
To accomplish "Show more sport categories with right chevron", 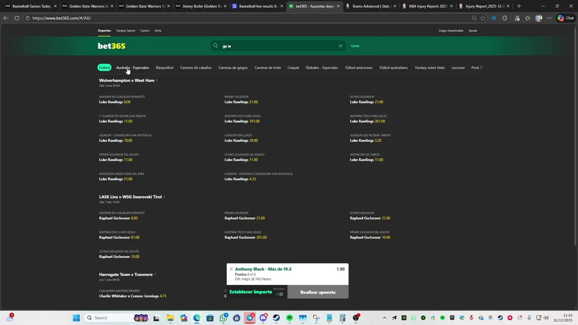I will coord(481,68).
